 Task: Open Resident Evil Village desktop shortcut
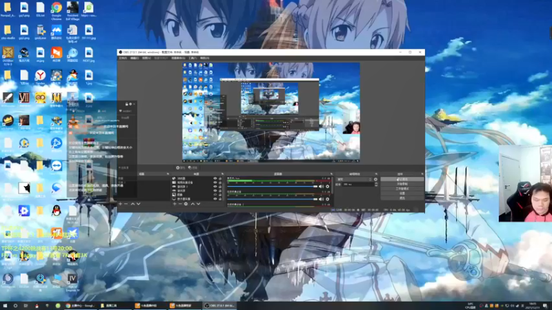pyautogui.click(x=72, y=10)
